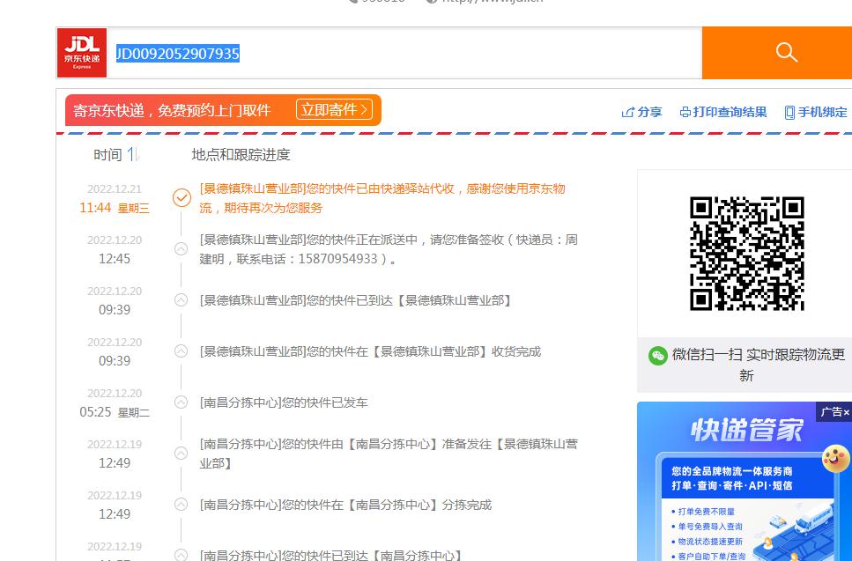This screenshot has width=852, height=561.
Task: Click the 05:25 星期二 time text
Action: coord(115,412)
